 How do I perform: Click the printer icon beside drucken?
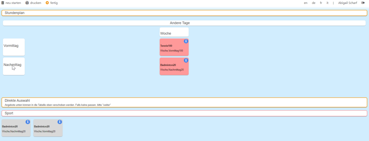[x=27, y=3]
